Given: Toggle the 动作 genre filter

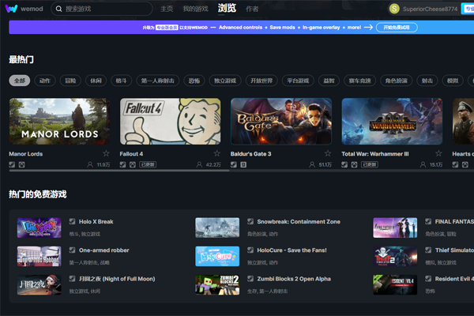Looking at the screenshot, I should 45,81.
